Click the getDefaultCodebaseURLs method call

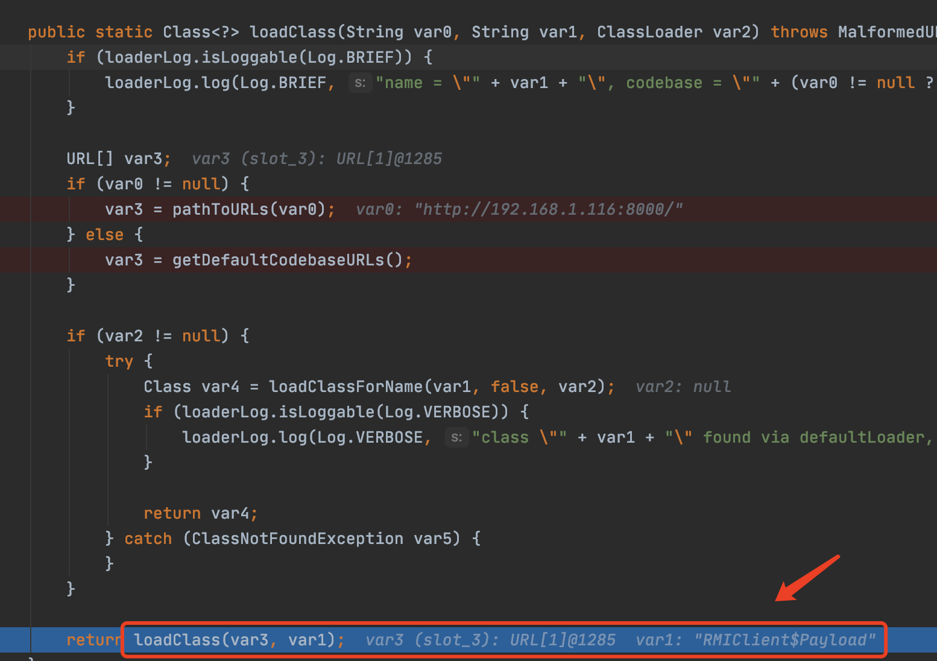point(278,260)
